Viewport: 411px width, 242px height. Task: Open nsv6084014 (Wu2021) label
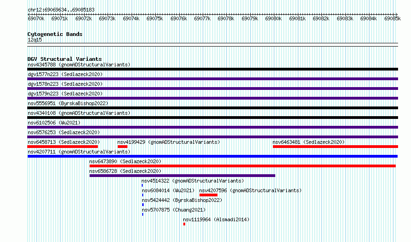click(x=168, y=190)
